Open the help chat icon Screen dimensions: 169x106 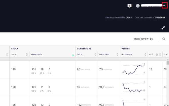coord(130,6)
